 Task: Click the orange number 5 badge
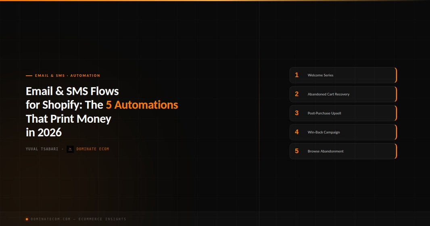click(x=296, y=151)
